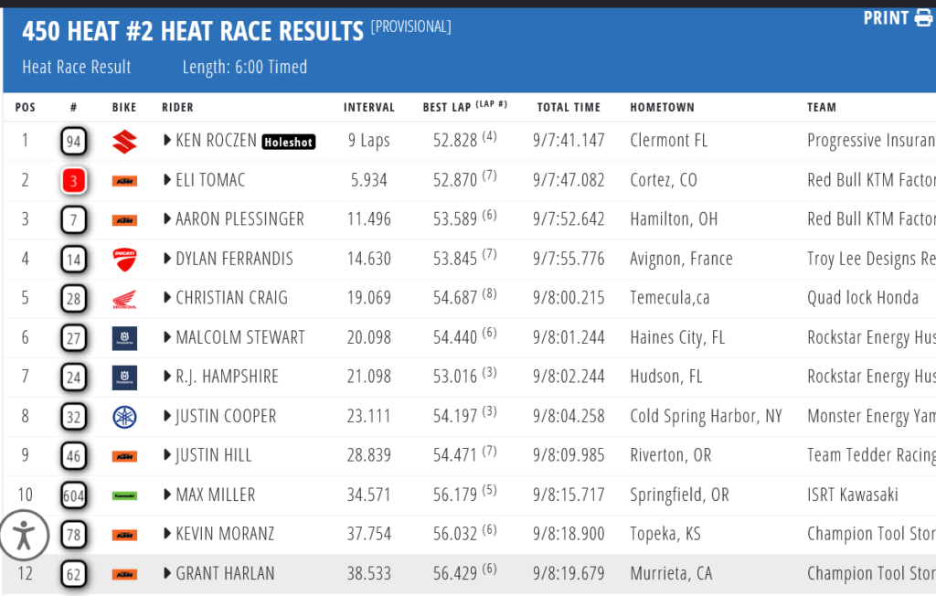This screenshot has width=936, height=596.
Task: Click the KTM logo for Eli Tomac
Action: click(124, 181)
